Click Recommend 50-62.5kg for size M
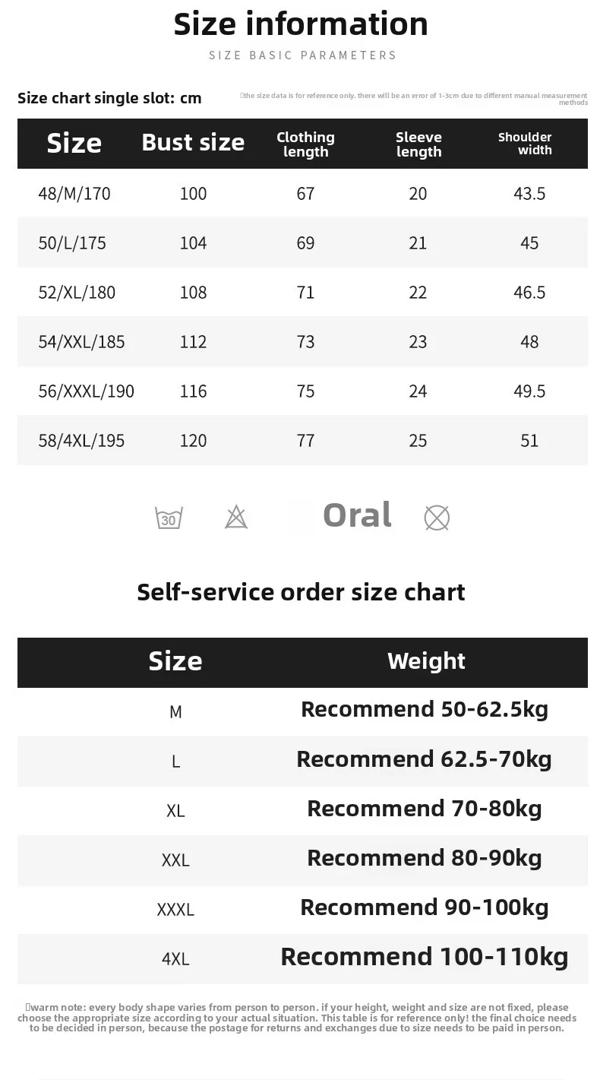 coord(425,709)
